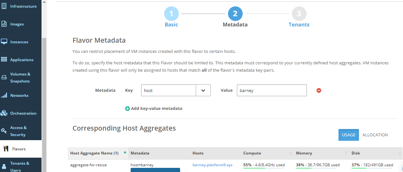Click the Infrastructure building icon in sidebar

[x=4, y=6]
